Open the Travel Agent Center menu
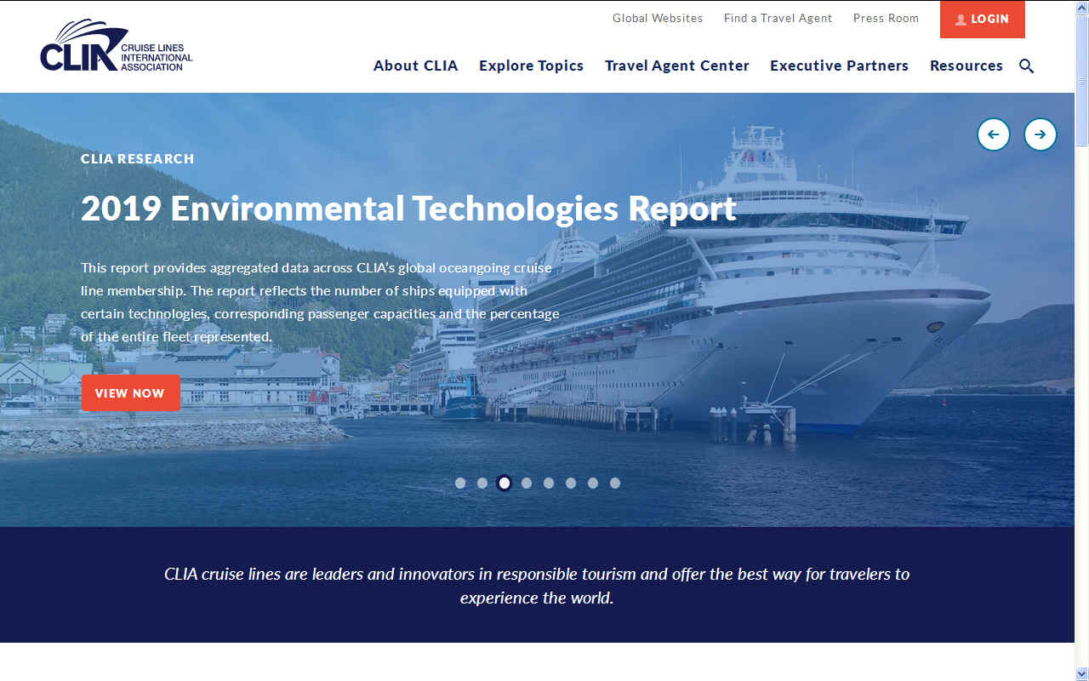1089x681 pixels. click(677, 66)
